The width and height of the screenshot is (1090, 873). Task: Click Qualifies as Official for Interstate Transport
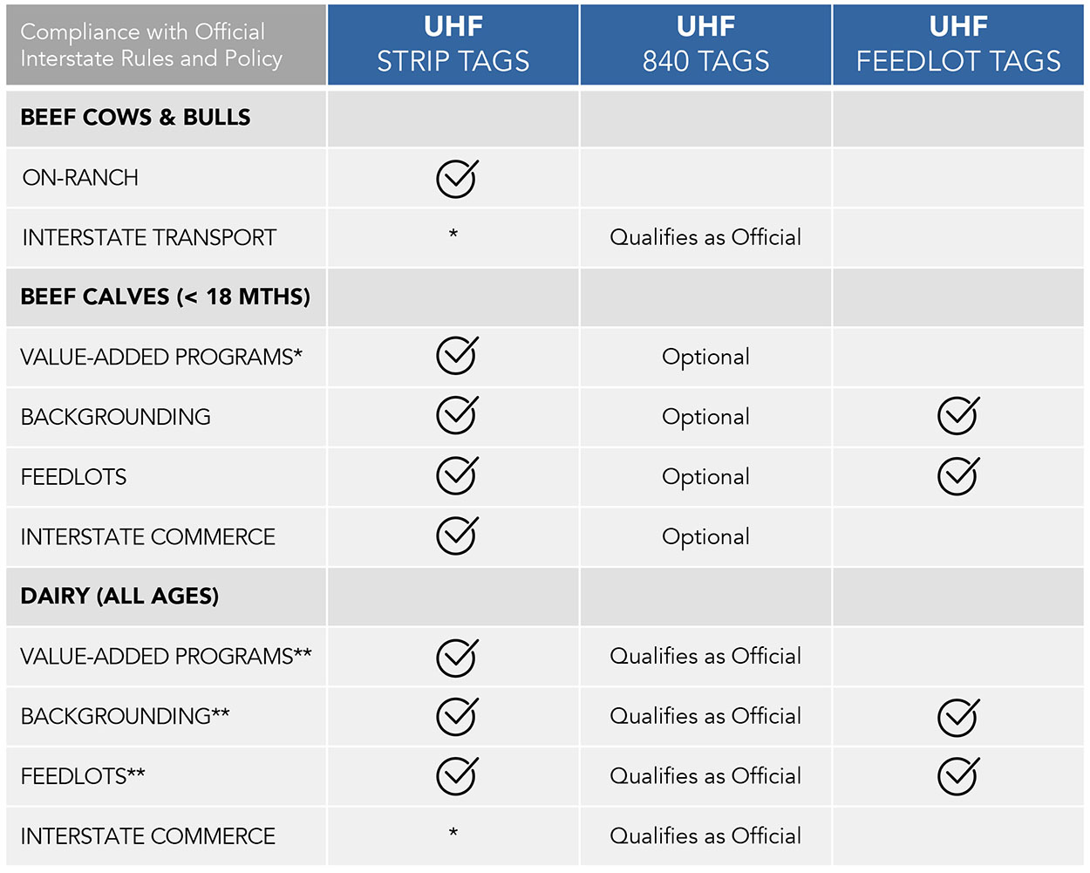[705, 237]
